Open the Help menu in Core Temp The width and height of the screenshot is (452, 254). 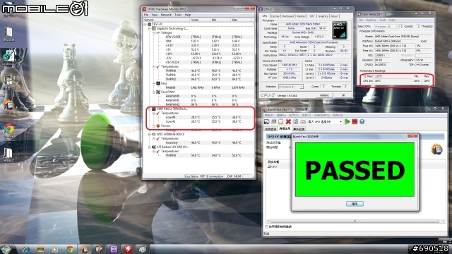pos(392,20)
